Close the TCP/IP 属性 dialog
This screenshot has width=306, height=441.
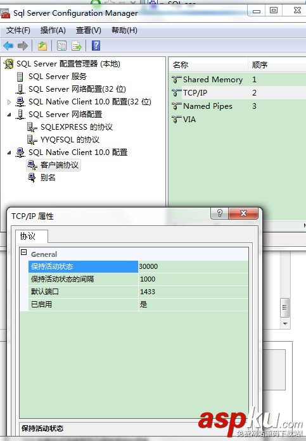pos(243,213)
